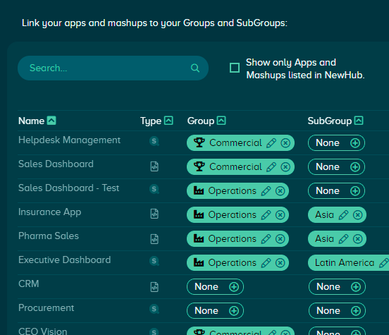Remove Asia subgroup from Pharma Sales
Screen dimensions: 389x335
tap(358, 239)
